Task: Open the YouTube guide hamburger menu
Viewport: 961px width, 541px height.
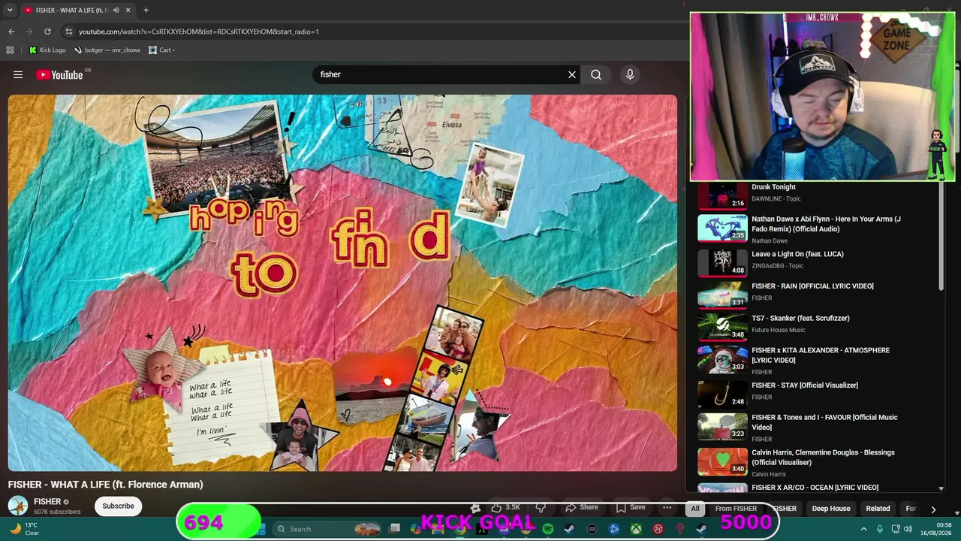Action: (x=18, y=74)
